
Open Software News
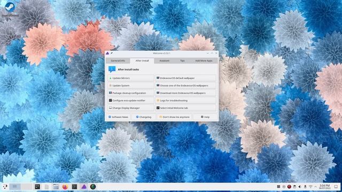[x=119, y=117]
